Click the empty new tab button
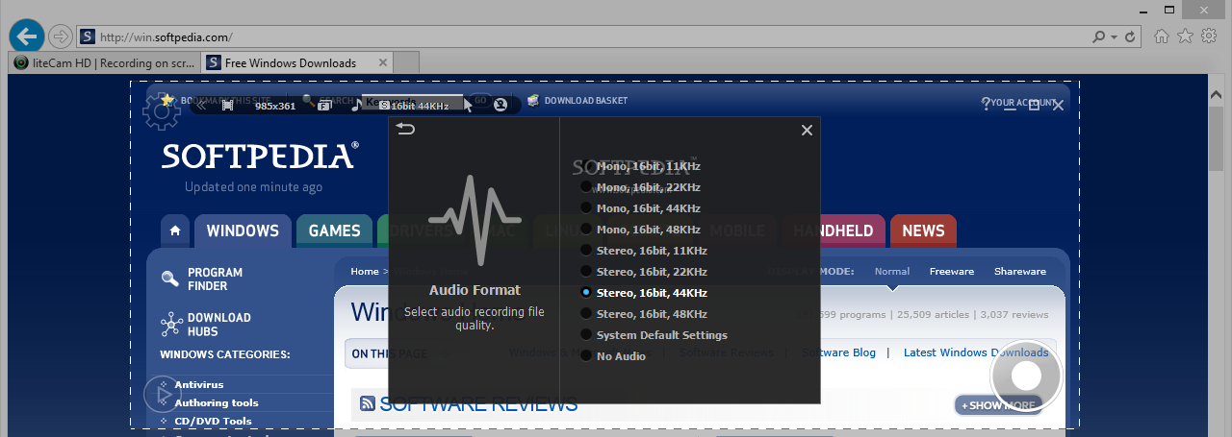Image resolution: width=1232 pixels, height=437 pixels. coord(406,62)
